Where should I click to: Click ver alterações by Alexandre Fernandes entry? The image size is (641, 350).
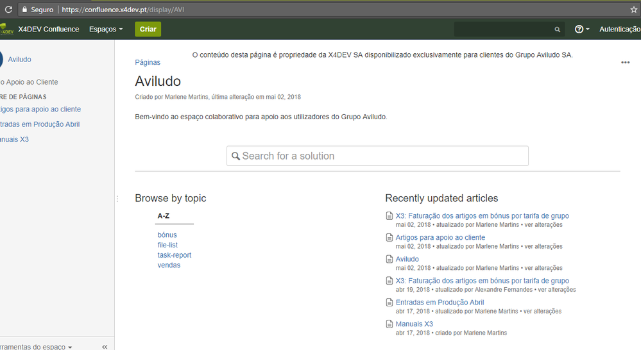tap(557, 290)
